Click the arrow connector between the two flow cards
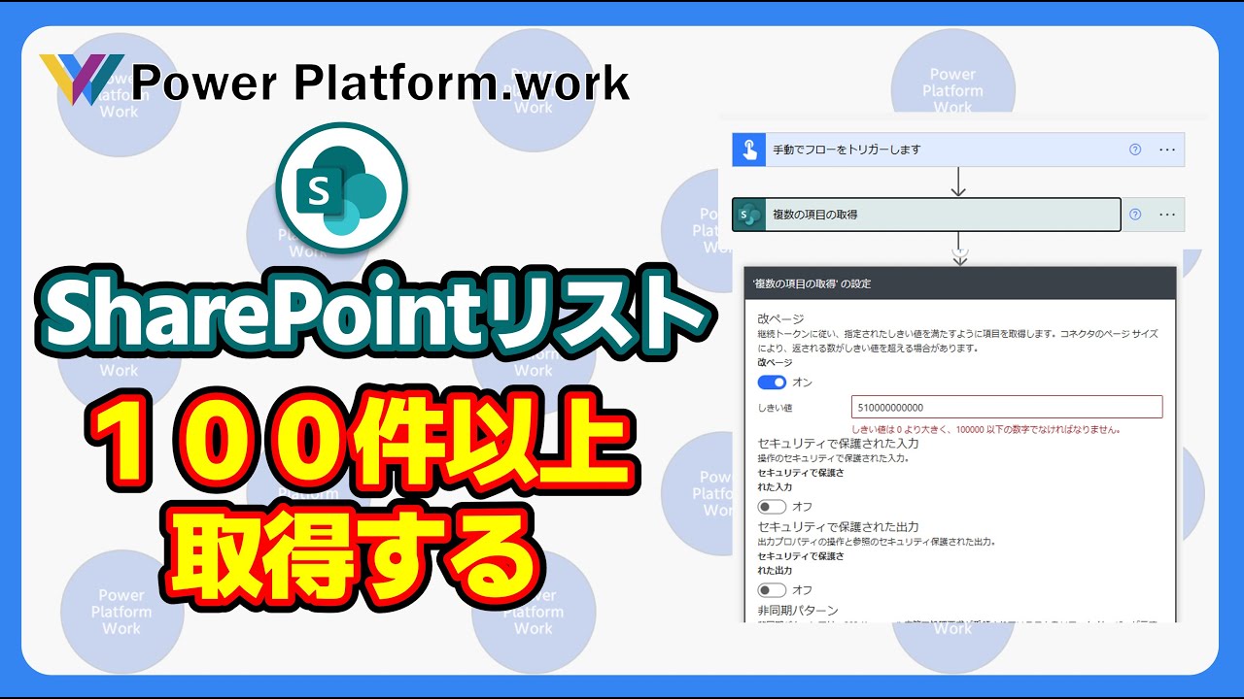1244x699 pixels. 958,182
